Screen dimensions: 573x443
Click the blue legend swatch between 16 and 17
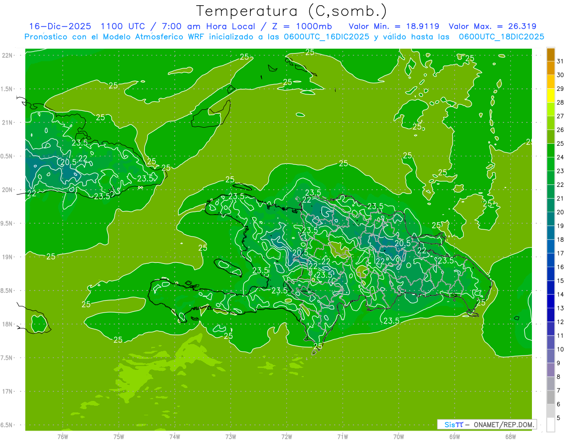click(x=551, y=260)
